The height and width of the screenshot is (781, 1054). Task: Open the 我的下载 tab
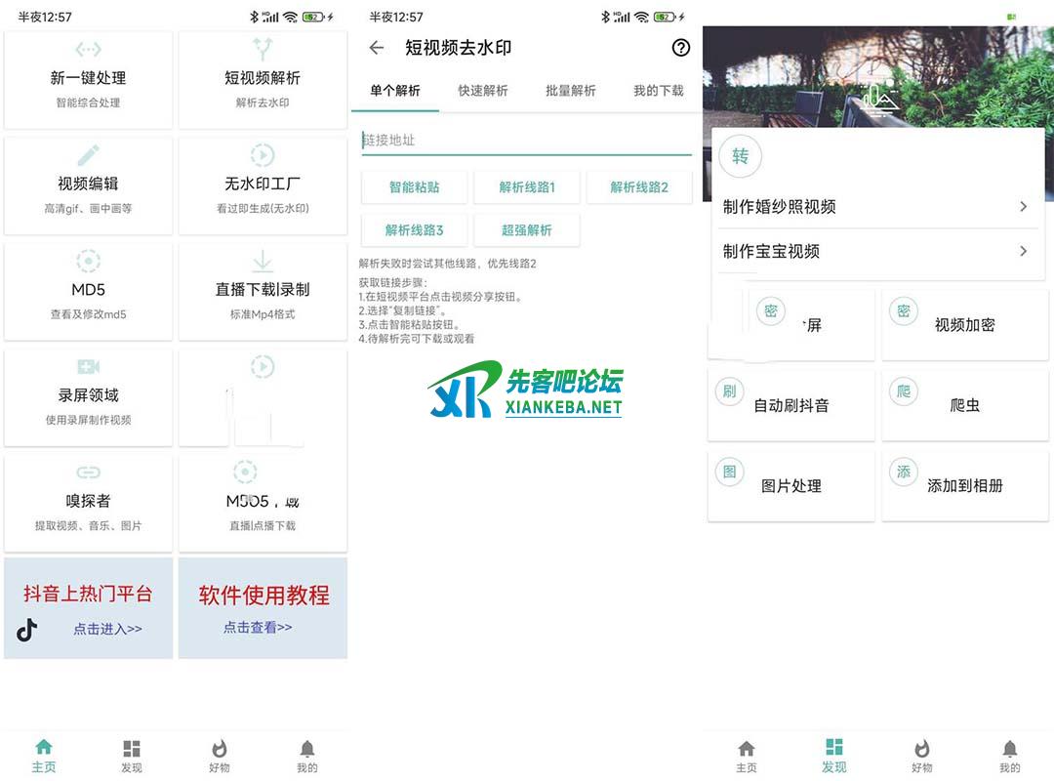(x=659, y=91)
